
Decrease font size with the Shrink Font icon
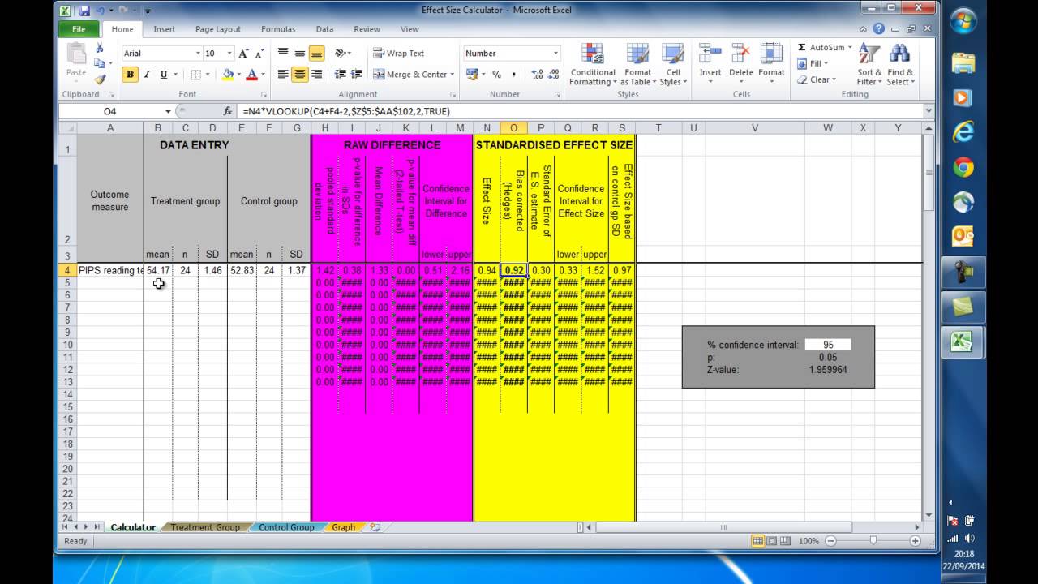259,54
